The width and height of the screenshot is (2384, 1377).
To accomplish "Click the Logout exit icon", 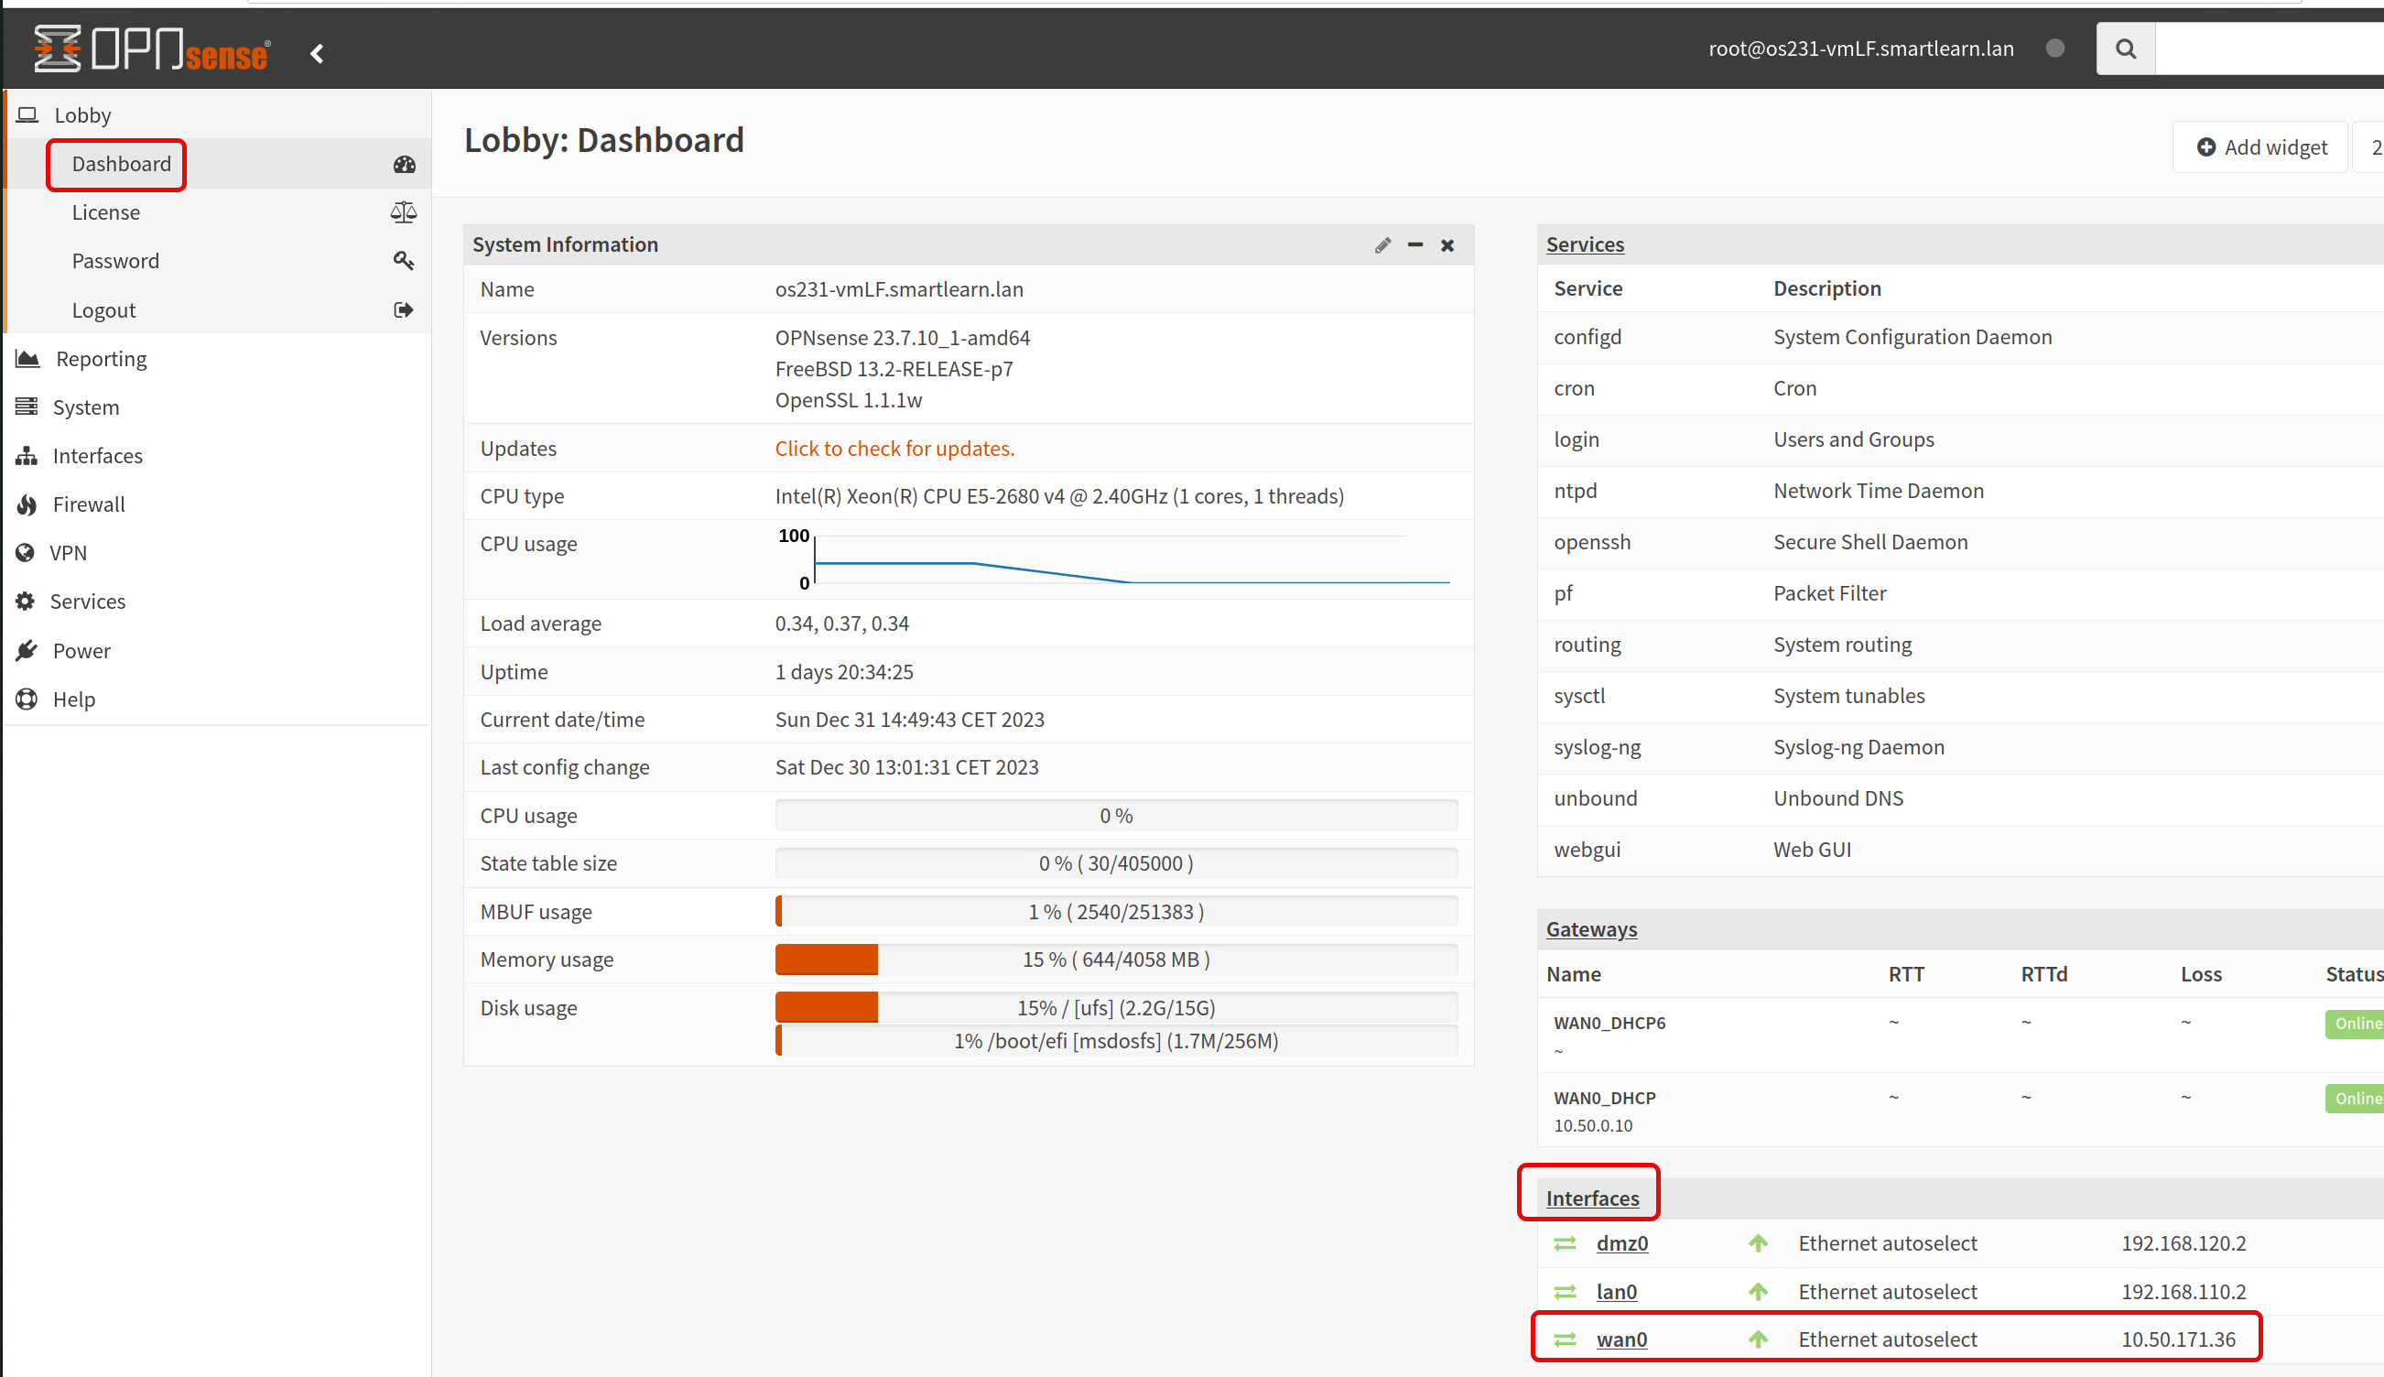I will [404, 310].
